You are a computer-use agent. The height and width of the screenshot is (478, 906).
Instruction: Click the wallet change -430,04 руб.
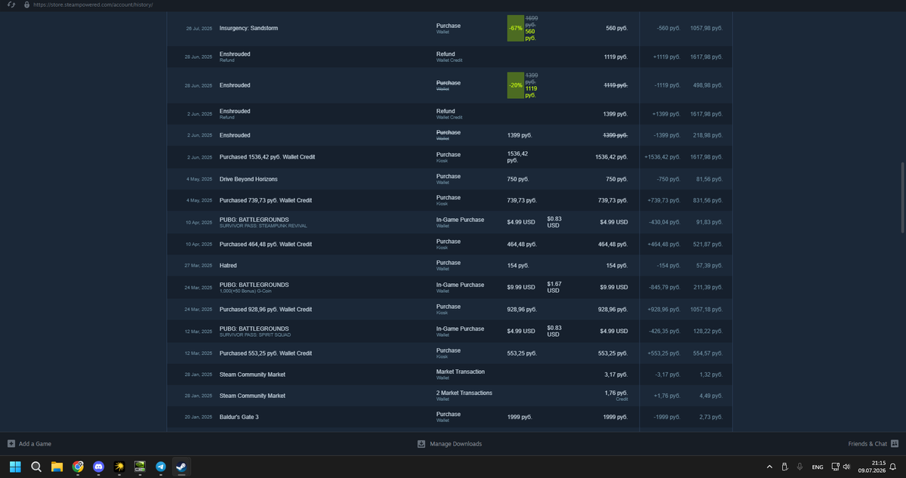pos(665,222)
